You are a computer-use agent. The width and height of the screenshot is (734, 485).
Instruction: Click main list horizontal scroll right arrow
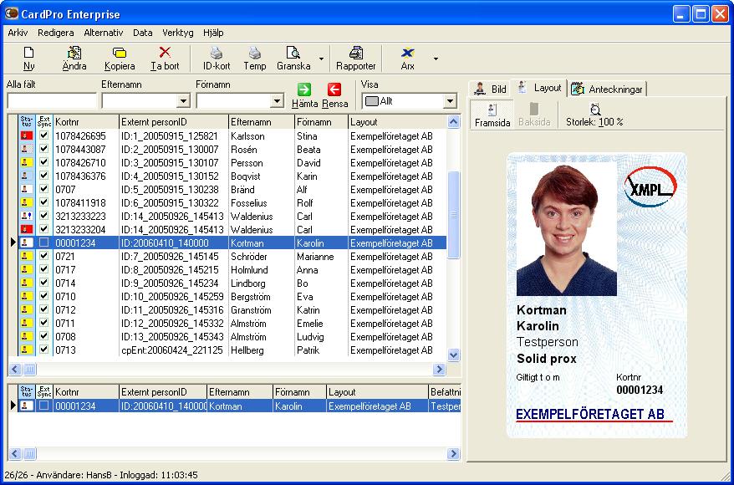click(439, 369)
